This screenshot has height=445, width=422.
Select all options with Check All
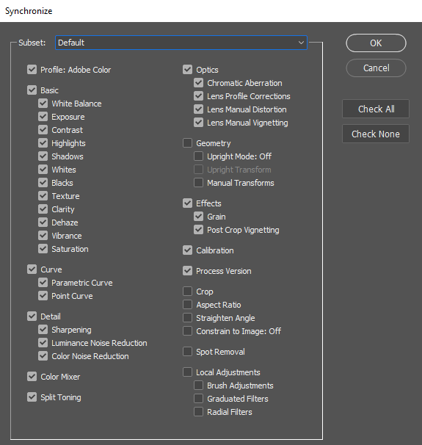(376, 109)
